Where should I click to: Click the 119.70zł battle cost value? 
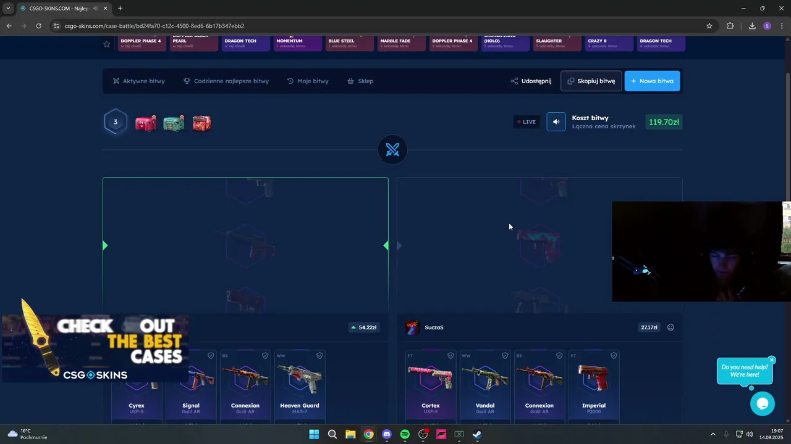[664, 122]
